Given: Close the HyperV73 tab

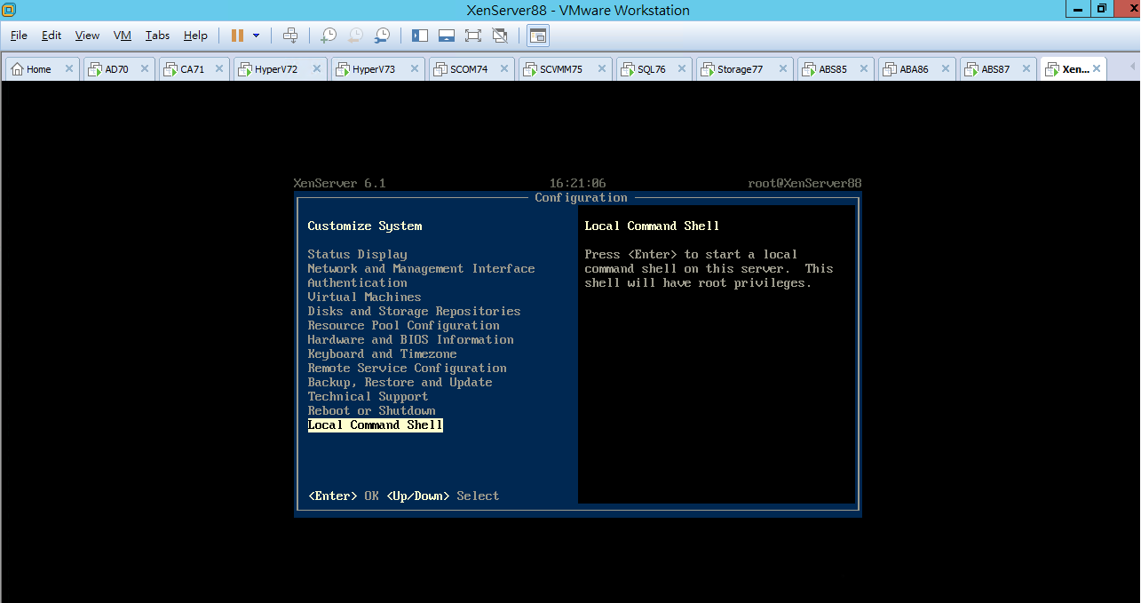Looking at the screenshot, I should click(414, 69).
